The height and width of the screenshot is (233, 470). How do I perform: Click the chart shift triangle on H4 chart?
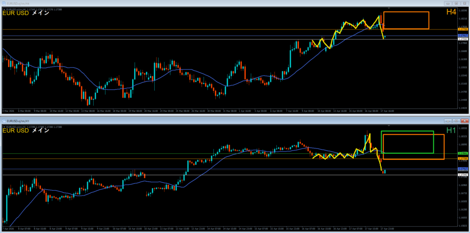[x=389, y=8]
